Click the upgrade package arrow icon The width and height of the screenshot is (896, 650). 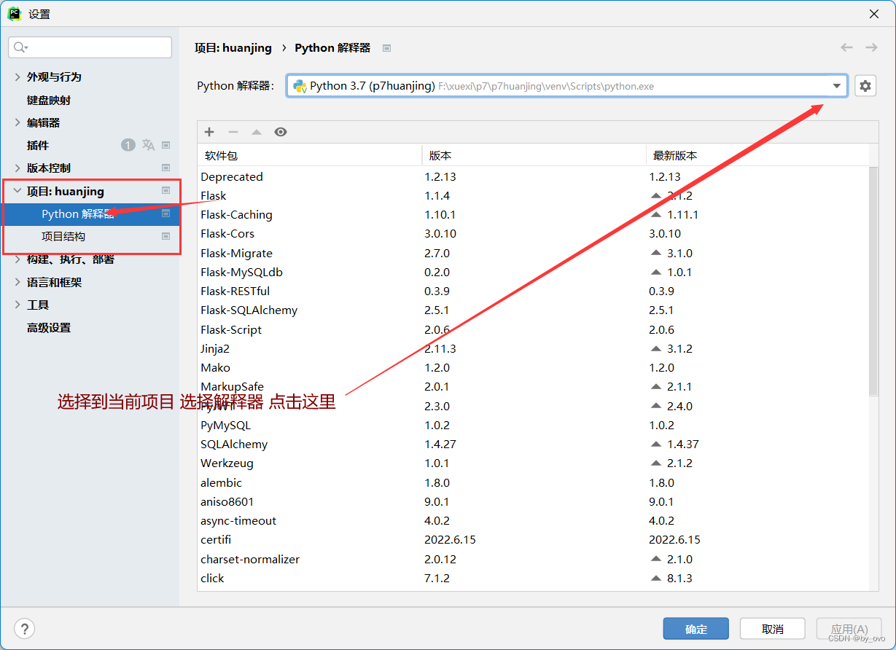(x=257, y=132)
